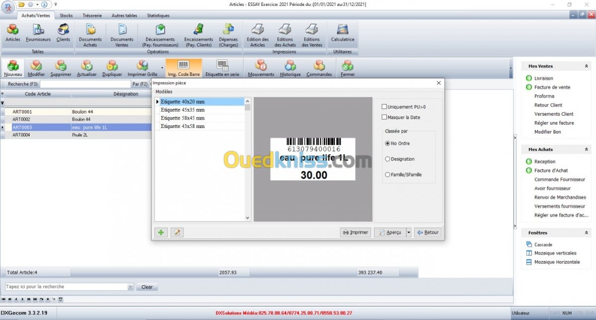Open the Imprimer Grille dropdown arrow
Viewport: 596px width, 320px height.
[162, 68]
